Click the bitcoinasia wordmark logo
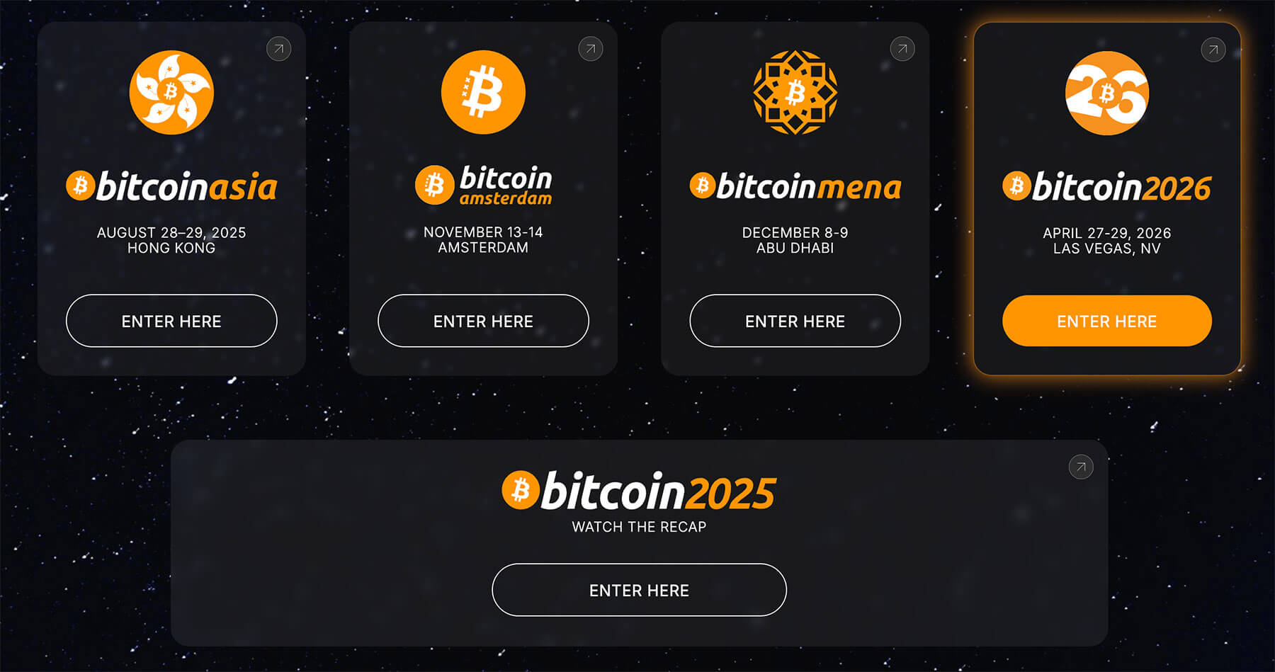This screenshot has width=1275, height=672. pyautogui.click(x=171, y=186)
